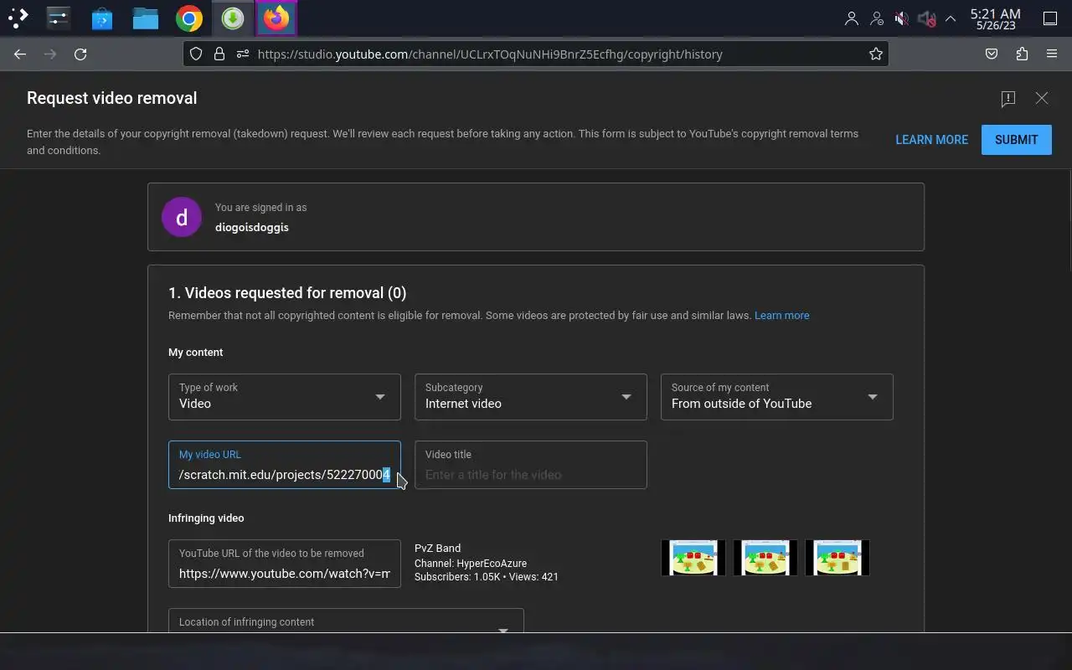Submit the removal request
This screenshot has height=670, width=1072.
[x=1017, y=140]
